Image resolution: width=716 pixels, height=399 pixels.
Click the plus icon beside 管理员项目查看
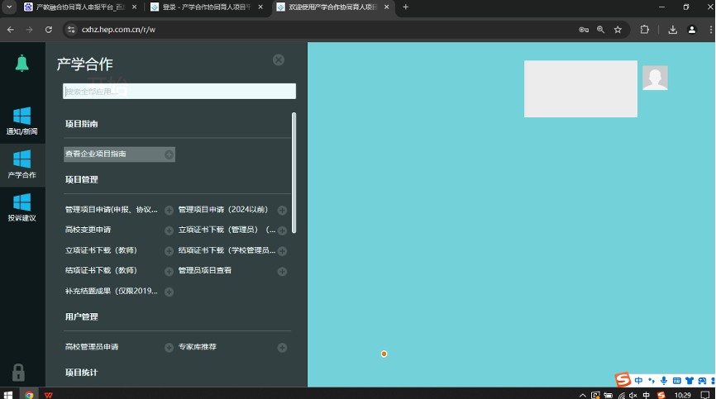click(x=282, y=272)
